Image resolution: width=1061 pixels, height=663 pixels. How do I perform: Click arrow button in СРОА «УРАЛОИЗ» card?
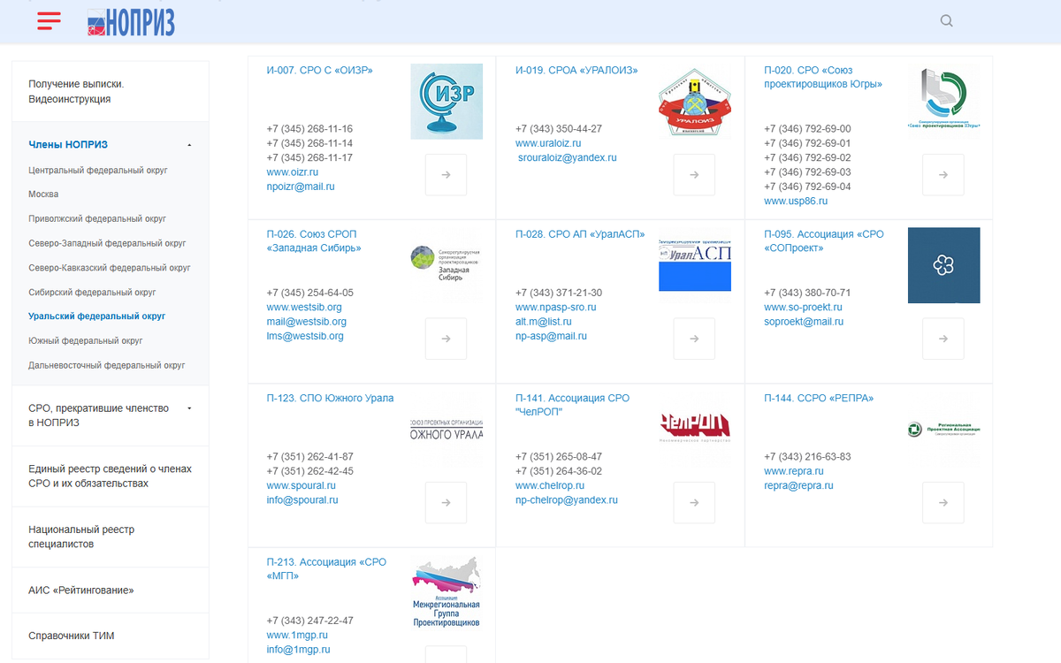(694, 175)
